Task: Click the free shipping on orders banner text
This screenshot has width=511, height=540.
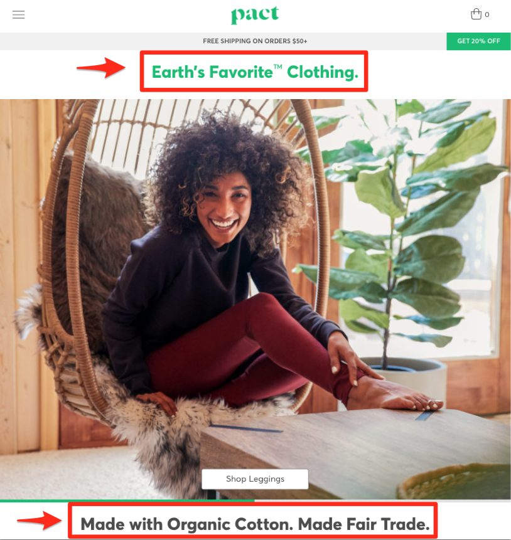Action: tap(255, 41)
